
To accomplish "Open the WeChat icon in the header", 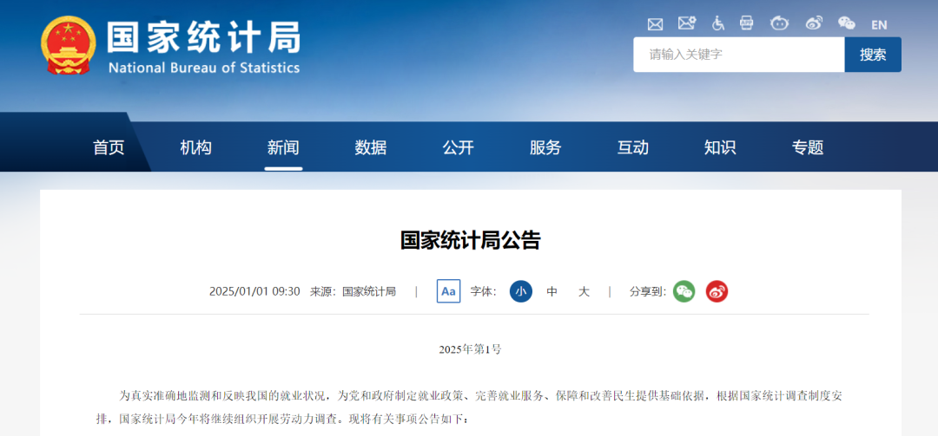I will tap(847, 24).
